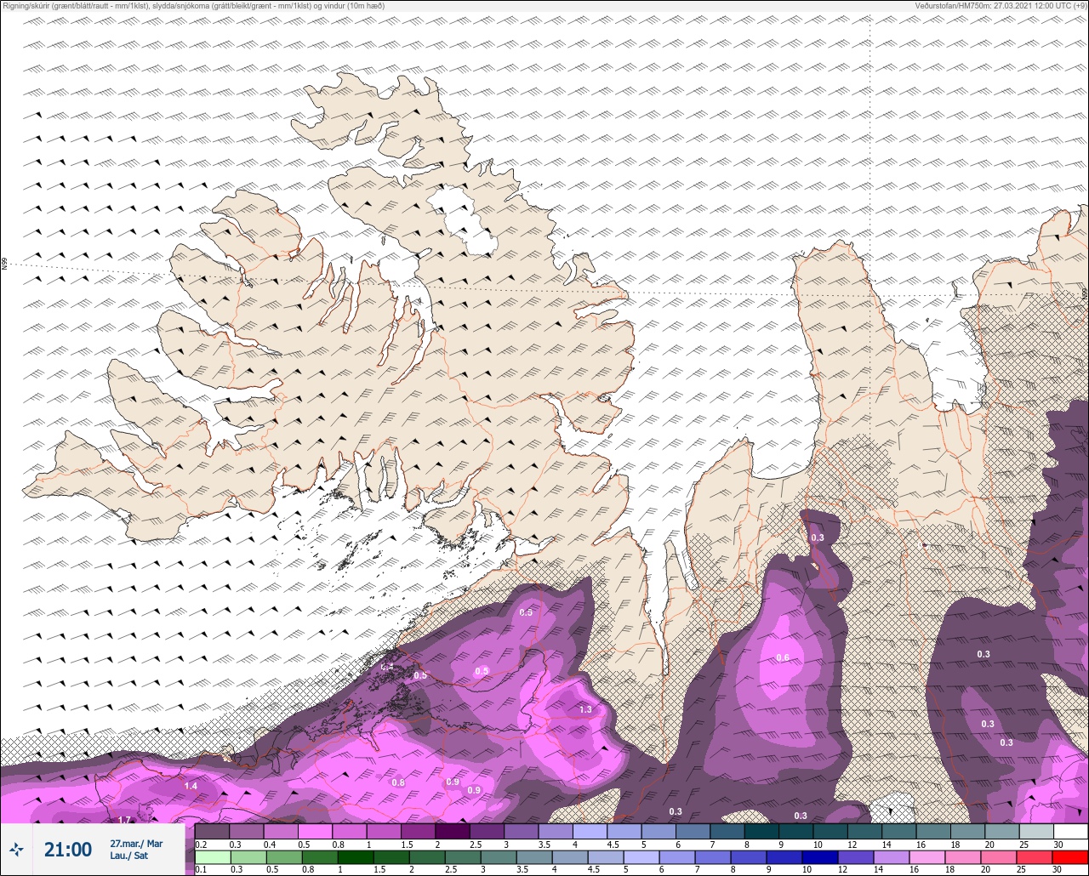Select the pale green 0.1 rain legend swatch
This screenshot has height=876, width=1089.
pos(212,857)
